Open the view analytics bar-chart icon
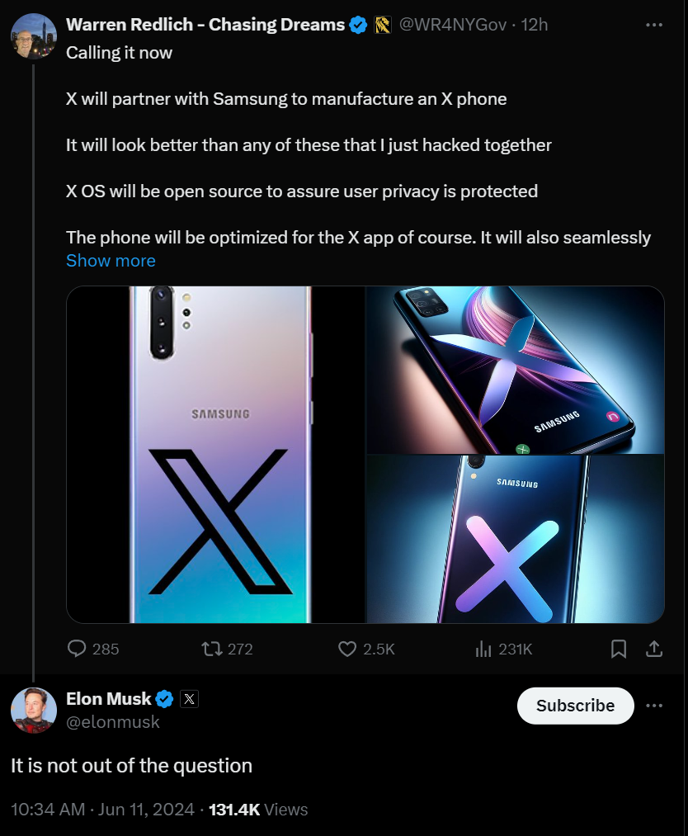 (x=483, y=649)
